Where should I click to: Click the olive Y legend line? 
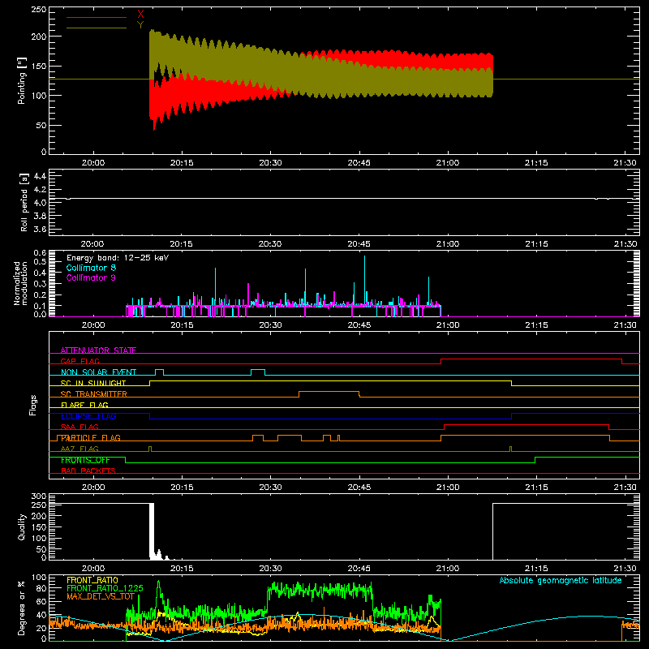point(97,28)
